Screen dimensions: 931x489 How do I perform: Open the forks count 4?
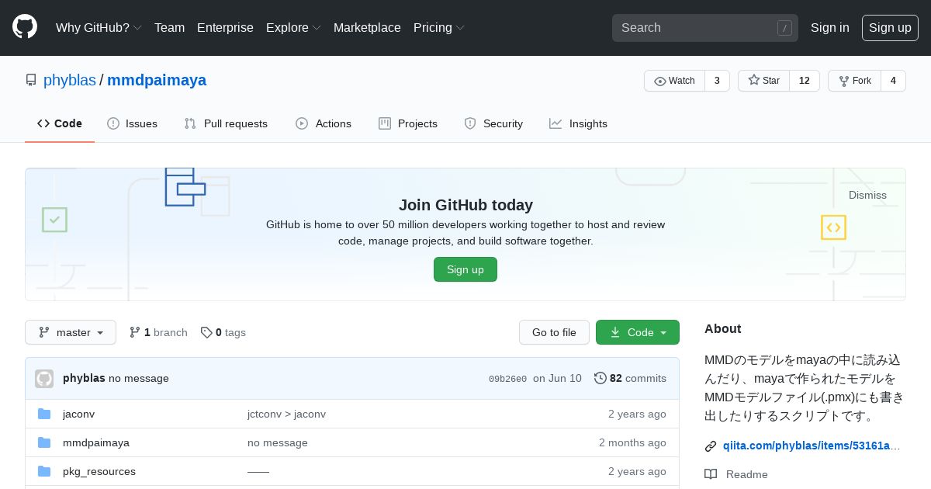(893, 81)
